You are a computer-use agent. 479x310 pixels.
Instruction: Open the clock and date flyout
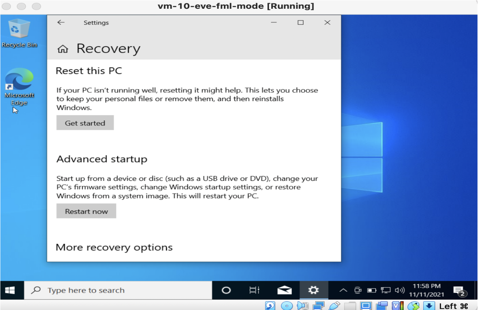427,290
